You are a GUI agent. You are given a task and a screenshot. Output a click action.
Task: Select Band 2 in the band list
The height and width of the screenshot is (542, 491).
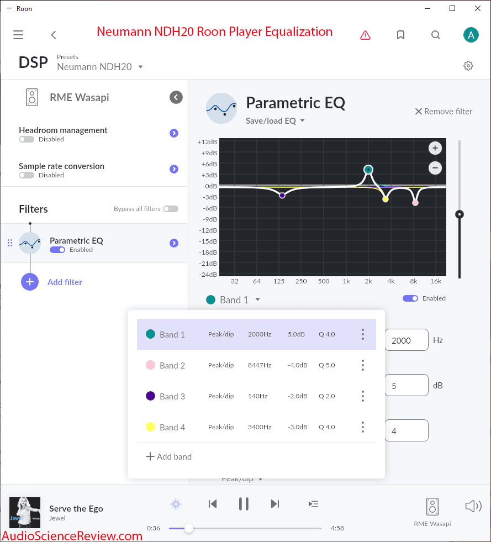(x=256, y=365)
